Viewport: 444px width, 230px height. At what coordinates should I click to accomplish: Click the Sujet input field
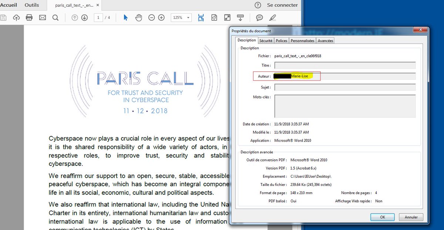(345, 87)
